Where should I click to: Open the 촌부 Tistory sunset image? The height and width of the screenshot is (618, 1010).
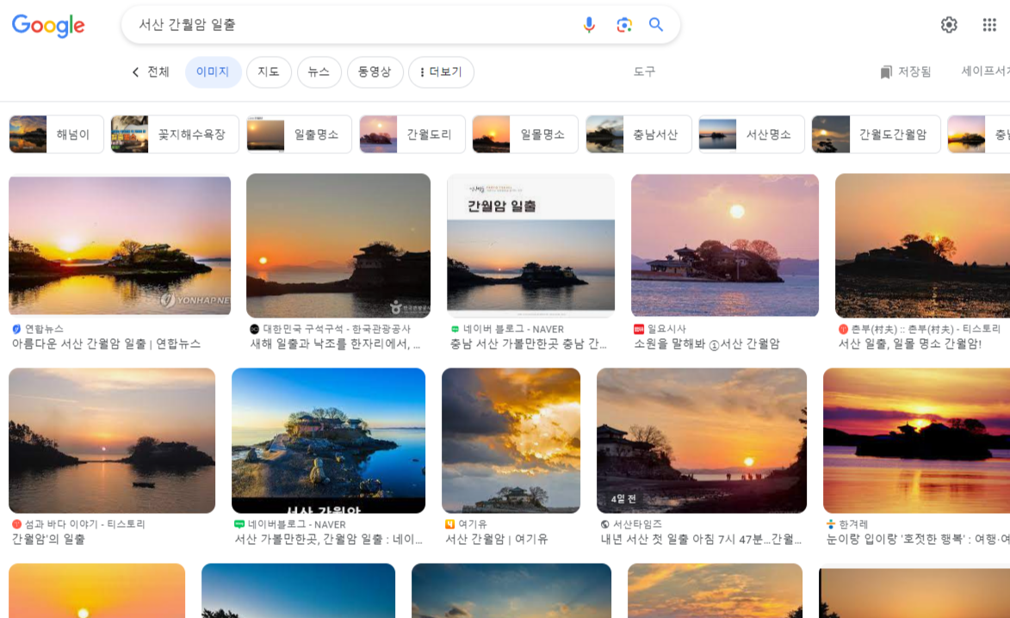coord(922,245)
